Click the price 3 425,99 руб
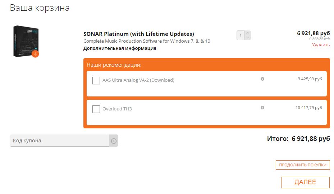 310,79
